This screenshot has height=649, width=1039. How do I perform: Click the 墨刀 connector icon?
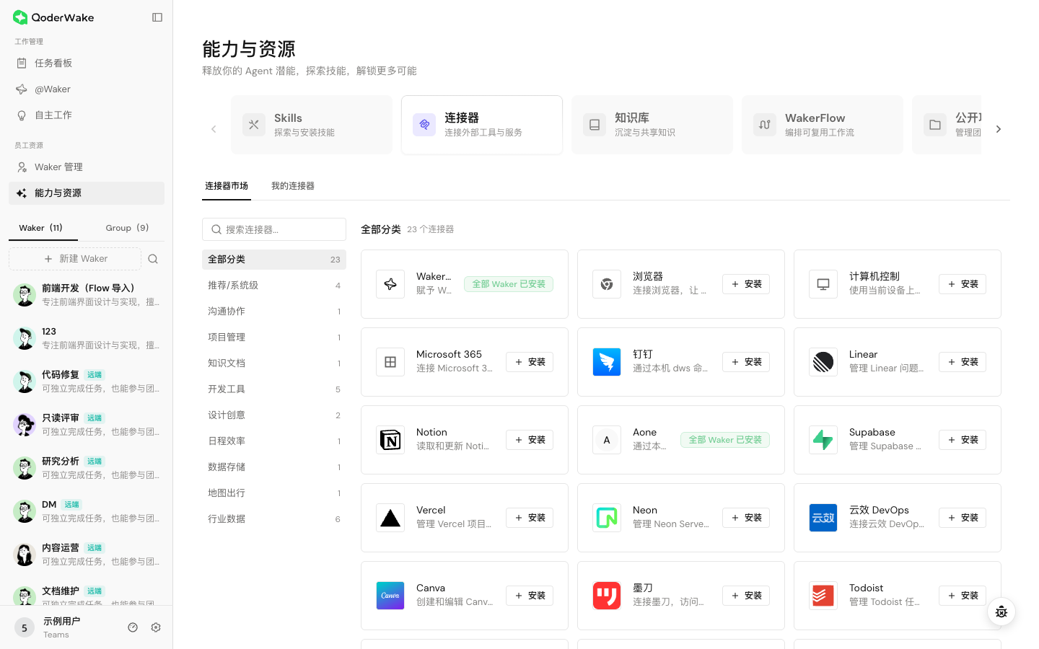click(607, 596)
